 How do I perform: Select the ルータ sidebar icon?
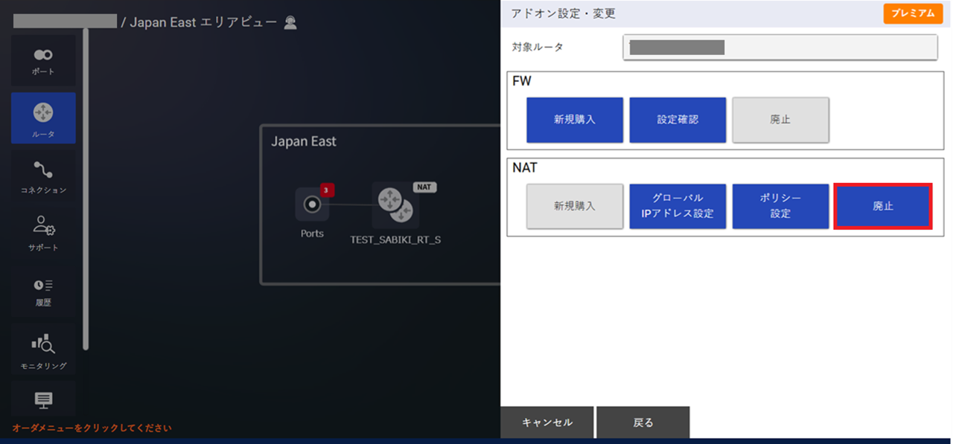tap(43, 118)
